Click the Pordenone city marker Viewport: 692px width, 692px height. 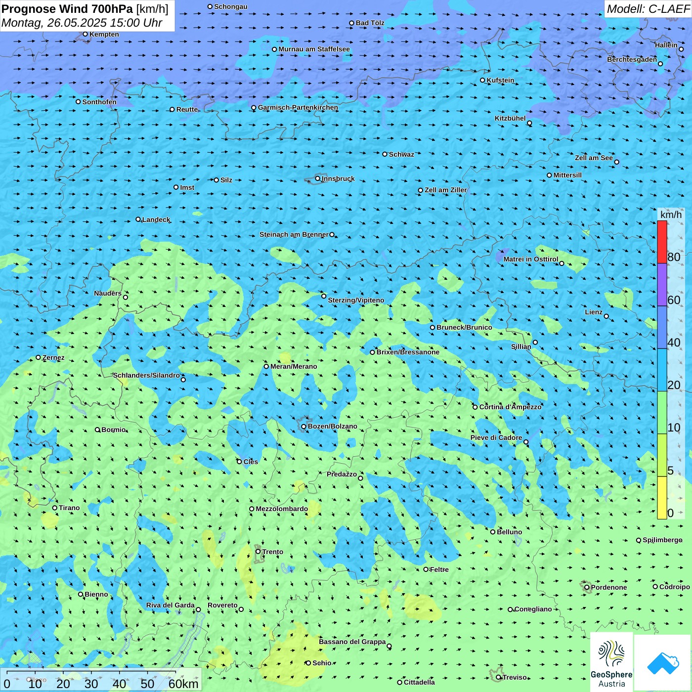coord(587,587)
